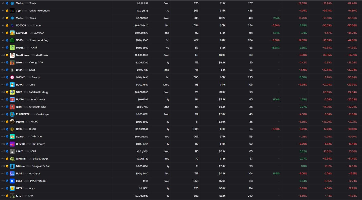
Task: Click the blue DEX icon in EVAA row
Action: tap(7, 181)
